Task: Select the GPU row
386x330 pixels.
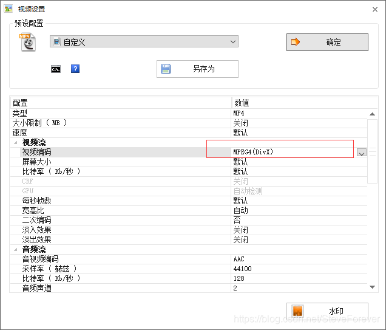Action: [x=189, y=191]
